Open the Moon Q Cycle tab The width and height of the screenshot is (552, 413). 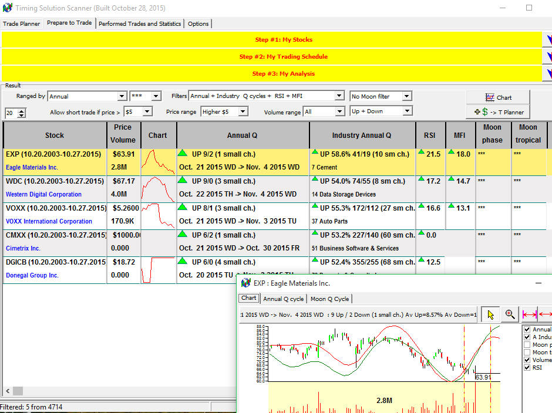pos(330,299)
